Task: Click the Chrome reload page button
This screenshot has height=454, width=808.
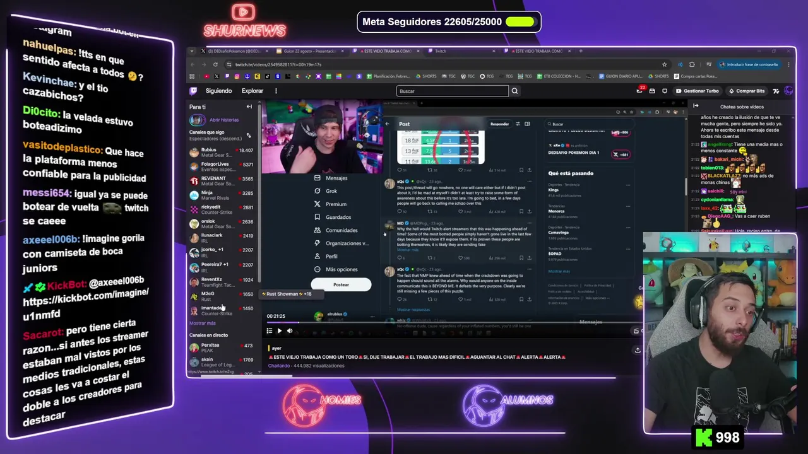Action: click(x=215, y=64)
